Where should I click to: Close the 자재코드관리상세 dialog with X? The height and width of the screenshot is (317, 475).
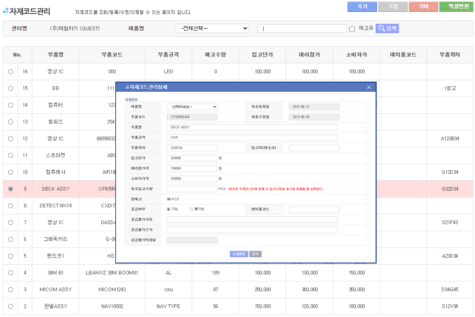(369, 87)
